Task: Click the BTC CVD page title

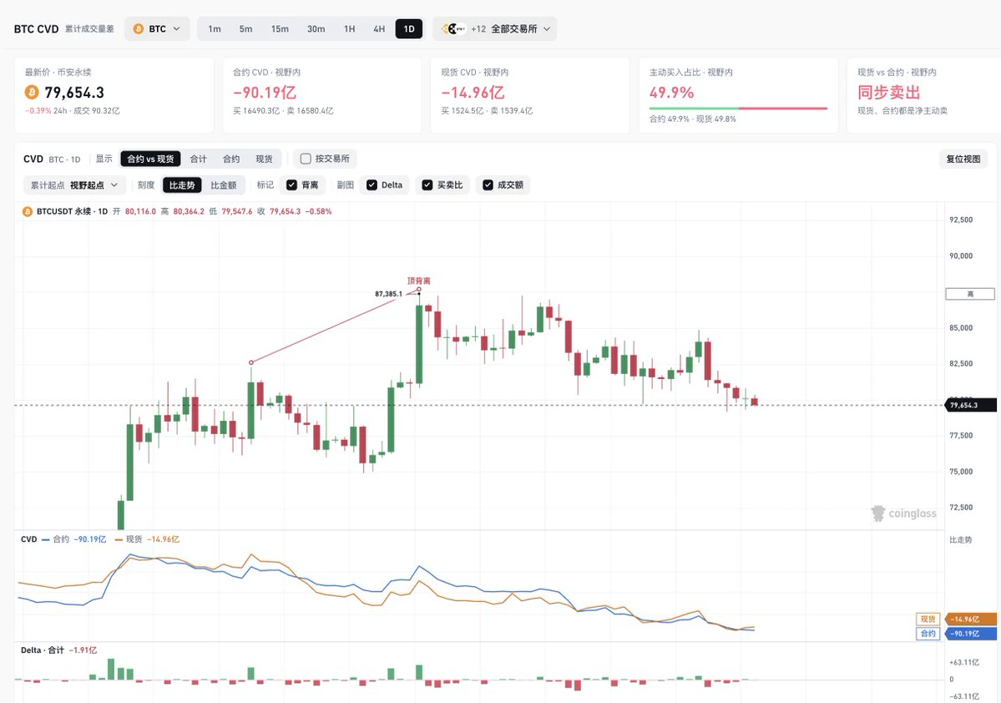Action: tap(37, 28)
